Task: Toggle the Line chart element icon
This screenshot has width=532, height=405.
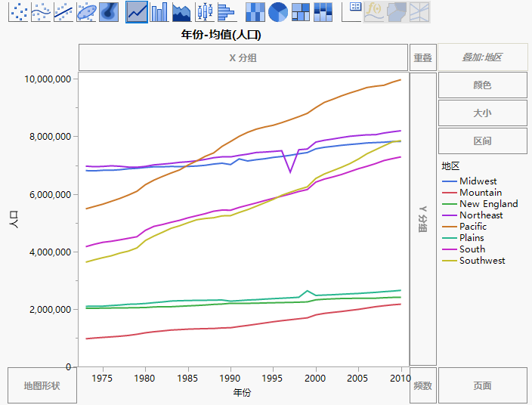Action: [x=137, y=11]
